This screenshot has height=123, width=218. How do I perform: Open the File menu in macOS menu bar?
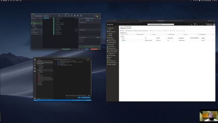[x=9, y=1]
